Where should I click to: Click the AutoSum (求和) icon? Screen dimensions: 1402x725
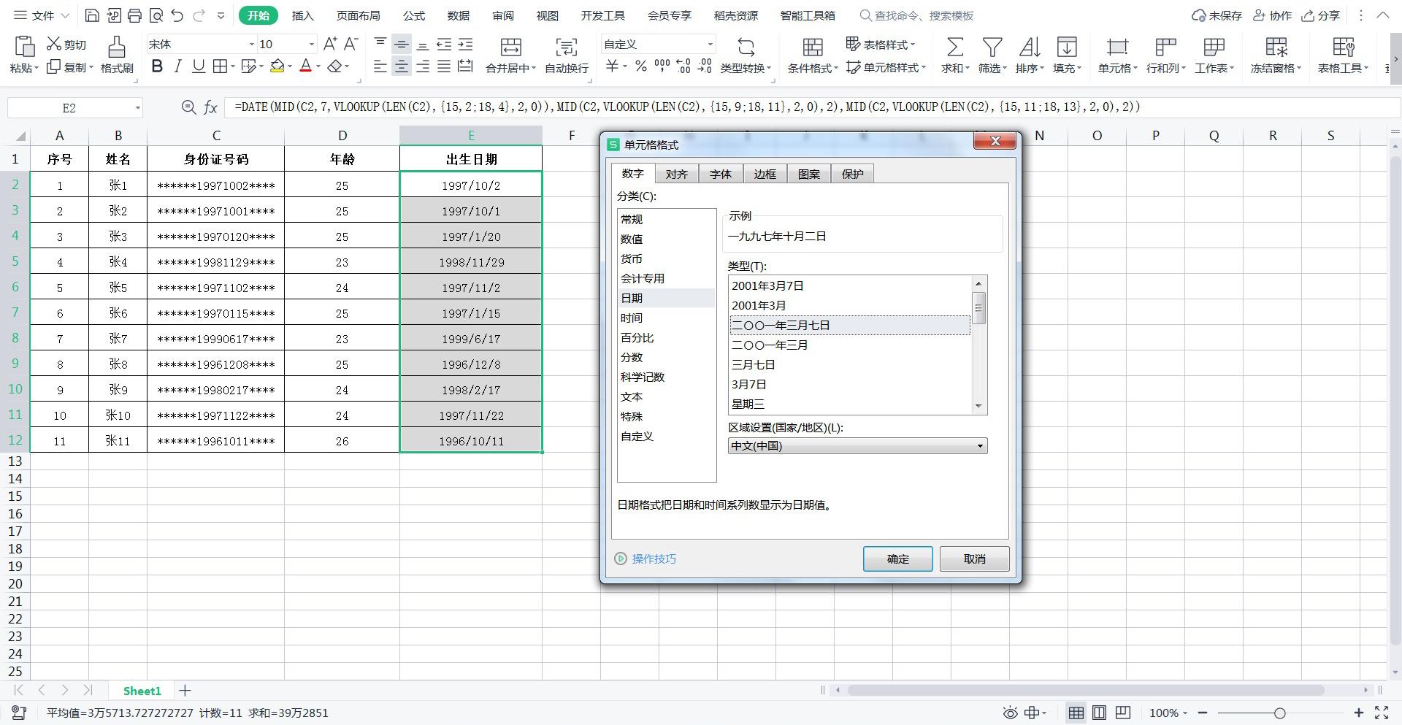[954, 47]
